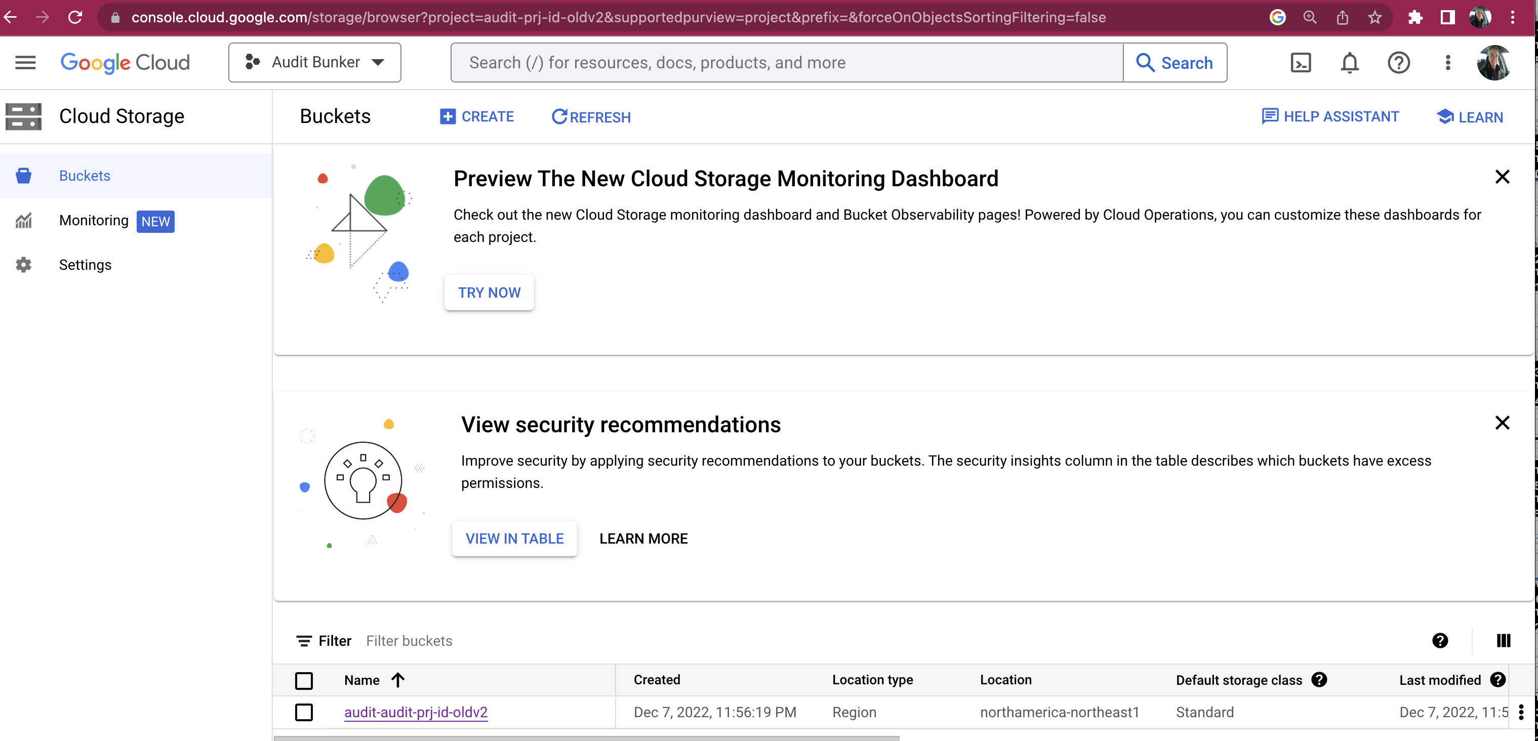Open HELP ASSISTANT at top right
Image resolution: width=1538 pixels, height=741 pixels.
[x=1330, y=116]
